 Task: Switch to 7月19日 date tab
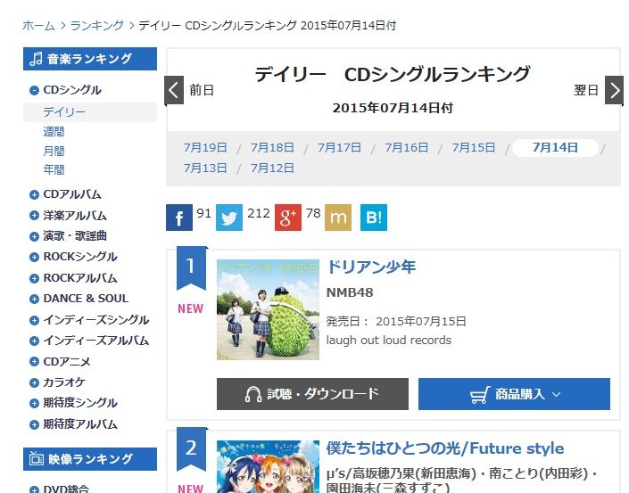pos(205,147)
